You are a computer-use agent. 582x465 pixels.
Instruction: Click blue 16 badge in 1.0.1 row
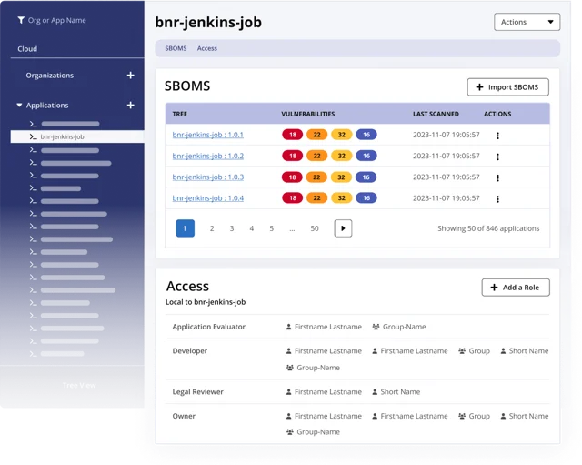click(x=366, y=135)
